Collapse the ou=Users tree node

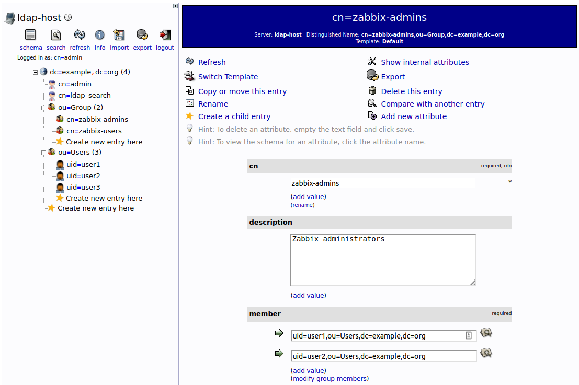point(43,153)
